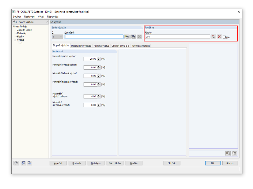Viewport: 253px width, 189px height.
Task: Switch to the Podélná výztuž tab
Action: (101, 46)
